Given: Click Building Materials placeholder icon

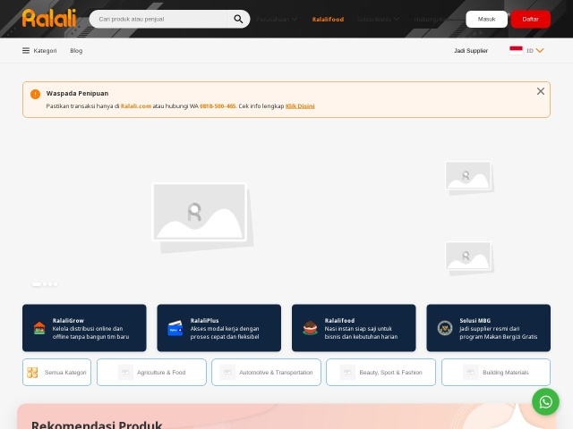Looking at the screenshot, I should pos(471,373).
